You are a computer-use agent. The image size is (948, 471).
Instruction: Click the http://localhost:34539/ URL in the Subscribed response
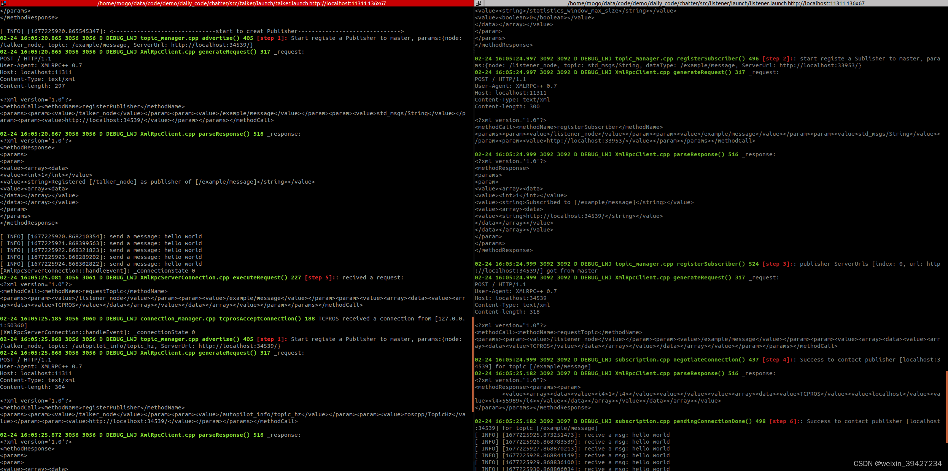(565, 216)
